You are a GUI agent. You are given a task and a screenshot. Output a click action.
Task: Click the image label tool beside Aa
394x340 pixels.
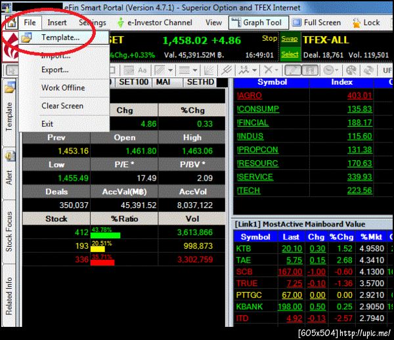pos(129,71)
